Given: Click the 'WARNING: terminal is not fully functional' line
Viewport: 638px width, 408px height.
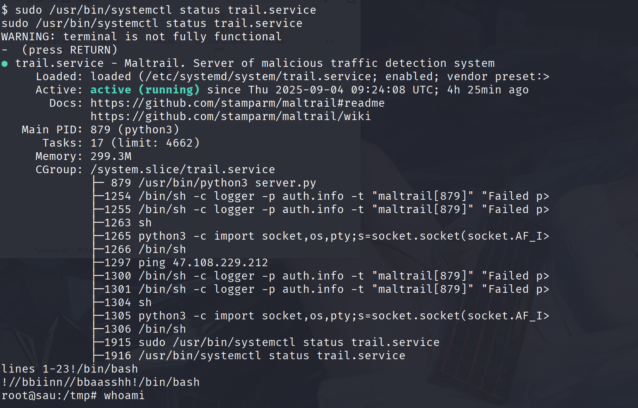Looking at the screenshot, I should (141, 37).
